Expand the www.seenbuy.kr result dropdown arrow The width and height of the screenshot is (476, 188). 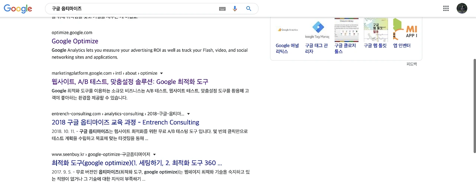point(154,154)
